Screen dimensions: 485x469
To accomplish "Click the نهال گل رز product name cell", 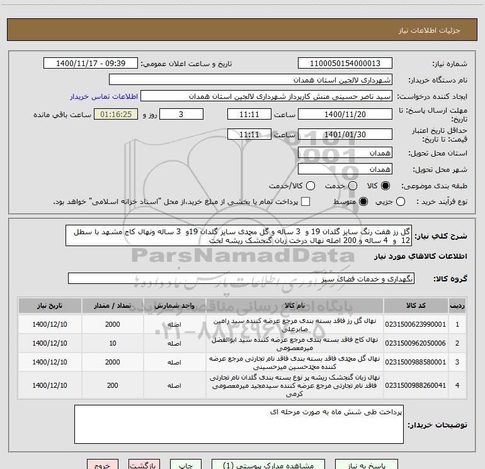I will [x=295, y=325].
